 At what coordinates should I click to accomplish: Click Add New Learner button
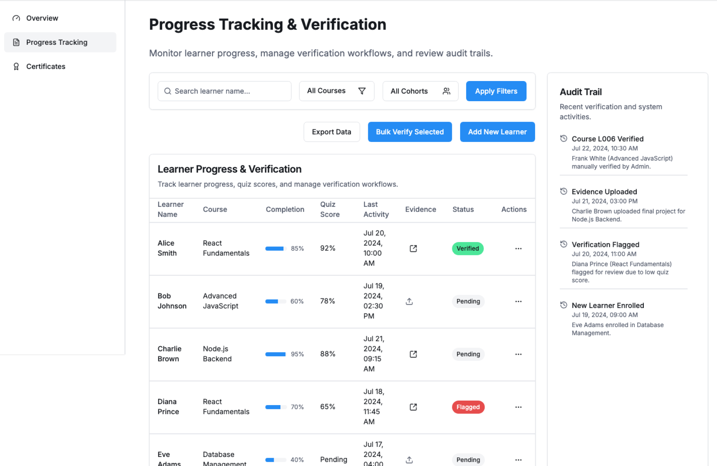[497, 132]
